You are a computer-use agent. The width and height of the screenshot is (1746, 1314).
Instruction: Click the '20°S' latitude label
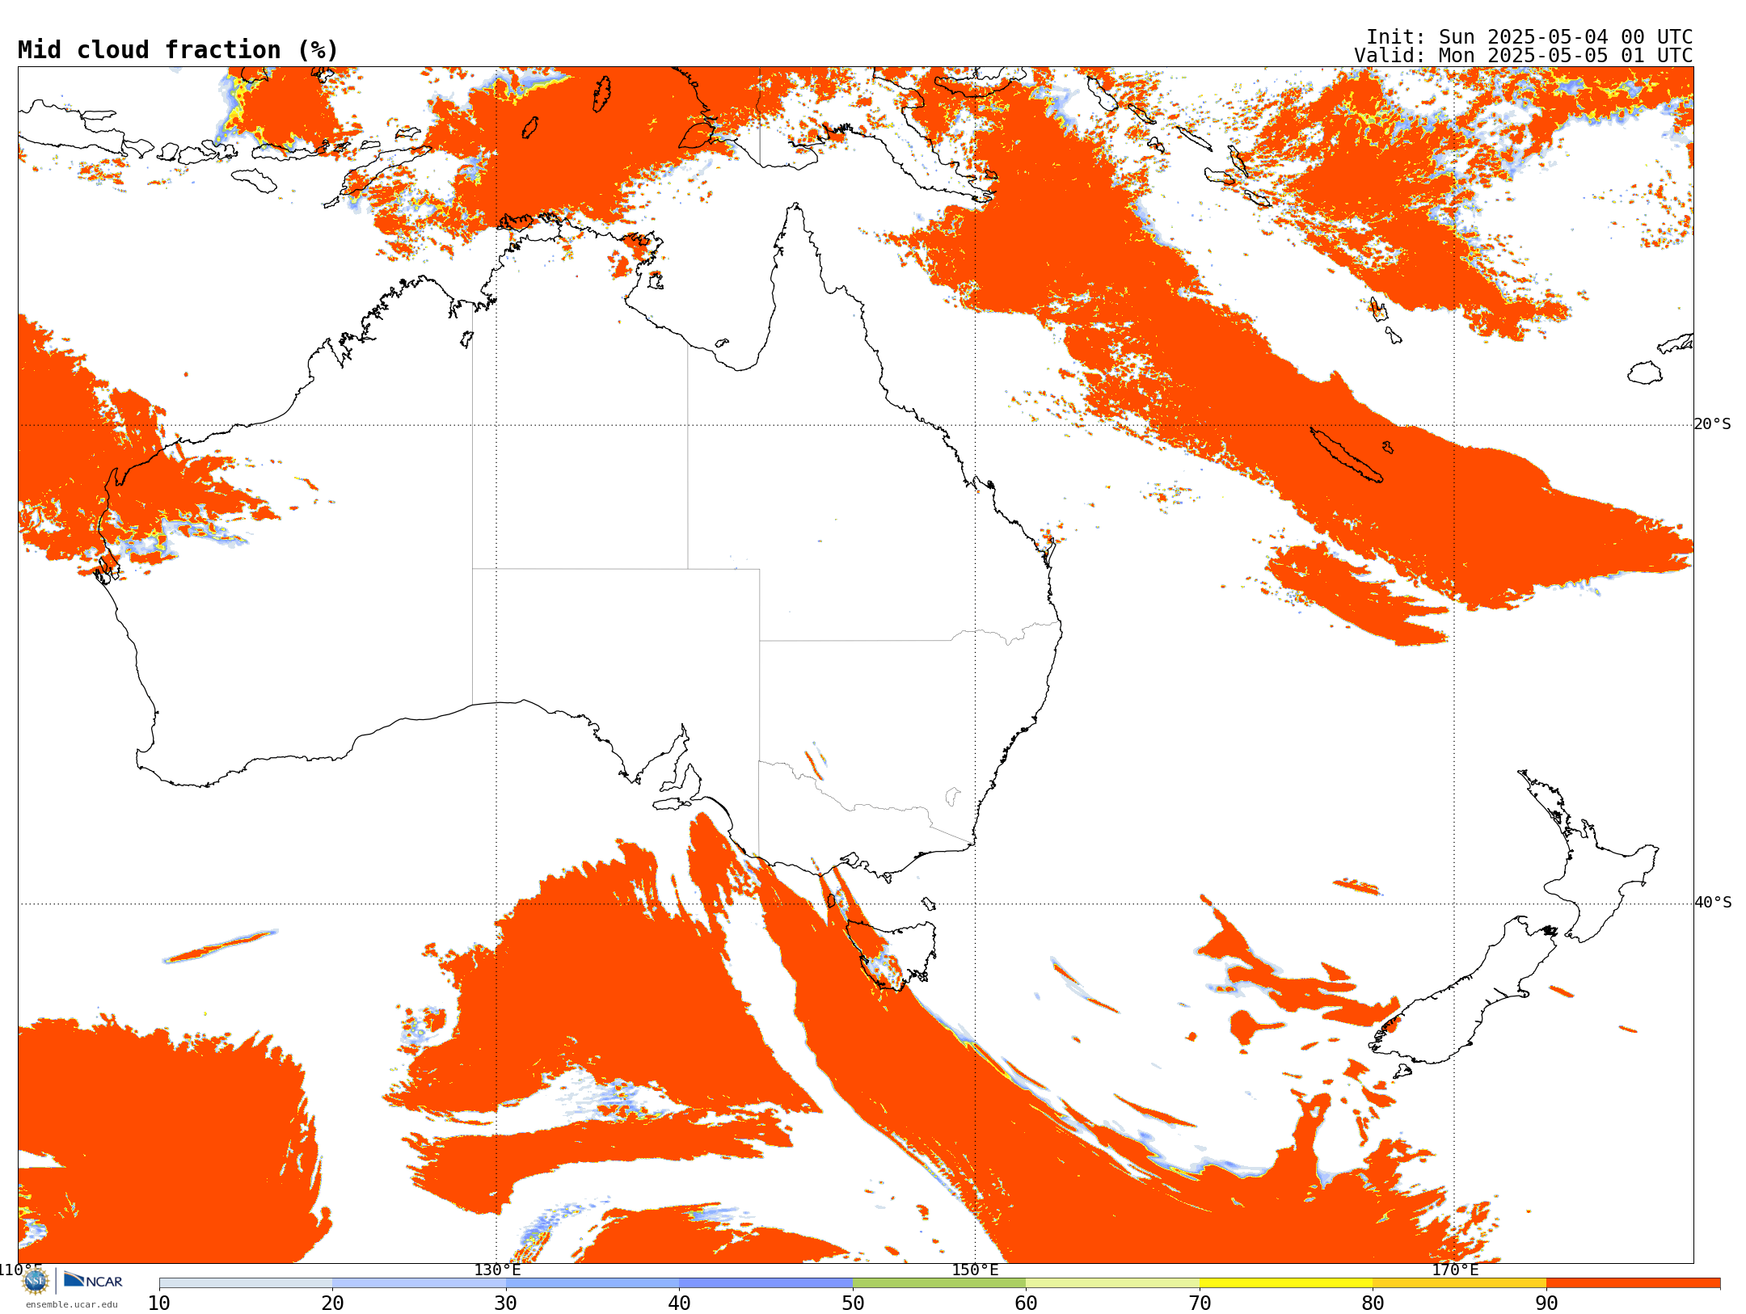[1713, 424]
